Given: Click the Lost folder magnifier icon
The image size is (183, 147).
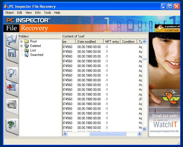Looking at the screenshot, I should [26, 50].
